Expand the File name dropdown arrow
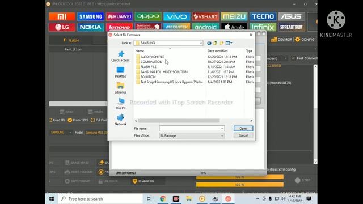Image resolution: width=363 pixels, height=204 pixels. (x=222, y=129)
